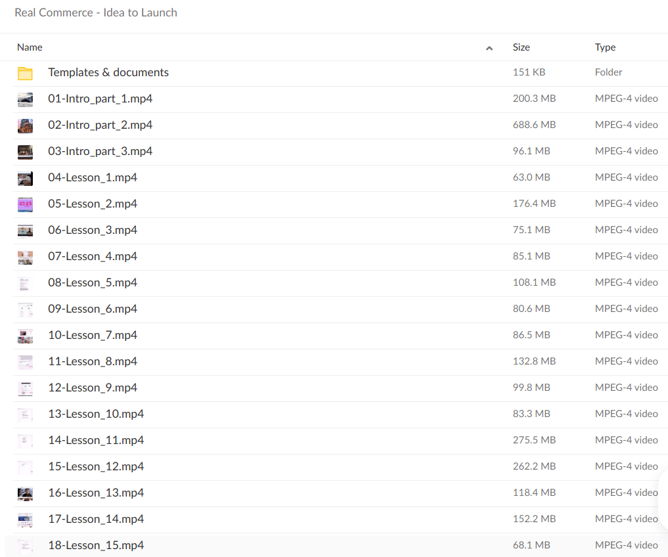Screen dimensions: 668x557
Task: Click the Name column header
Action: coord(30,47)
